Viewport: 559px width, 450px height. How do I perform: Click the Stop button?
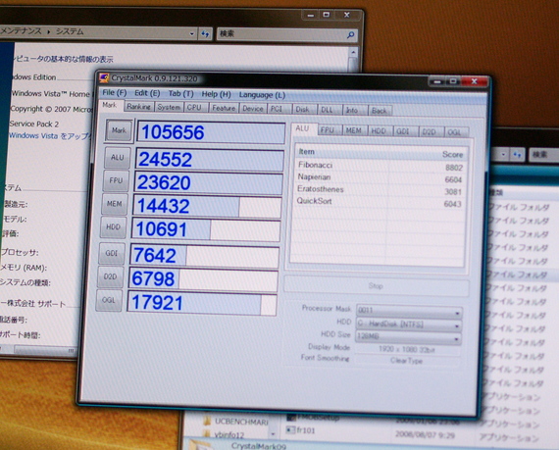click(377, 286)
